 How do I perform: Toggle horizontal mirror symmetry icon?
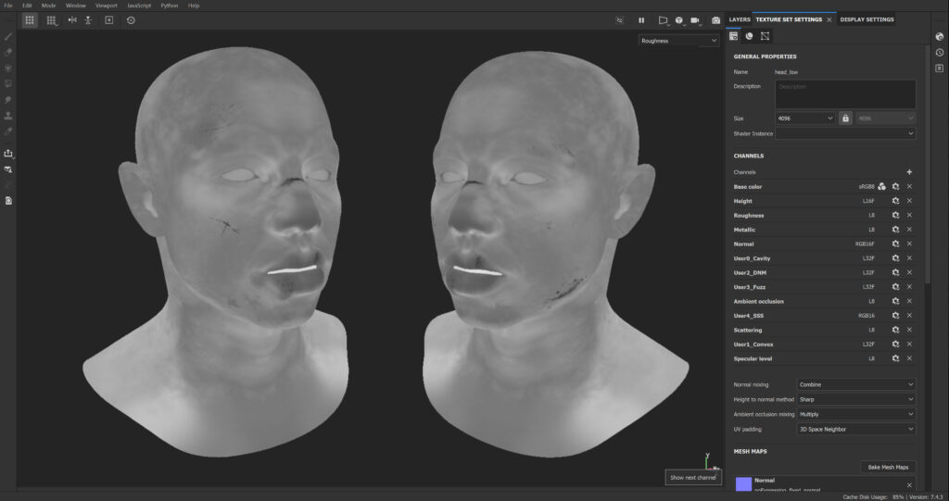click(x=72, y=19)
